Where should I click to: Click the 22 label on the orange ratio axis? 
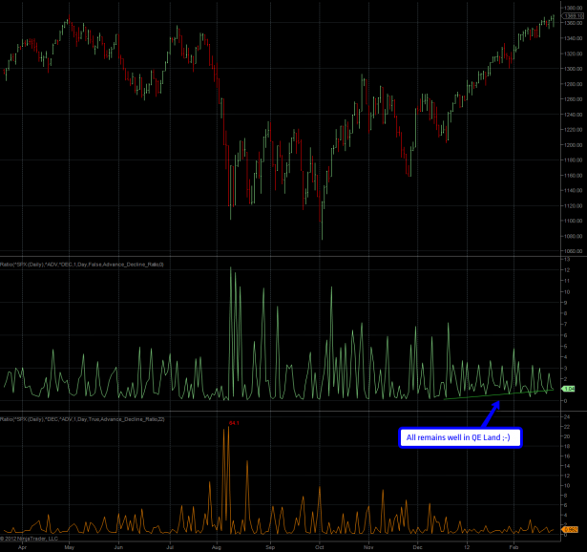[x=567, y=427]
